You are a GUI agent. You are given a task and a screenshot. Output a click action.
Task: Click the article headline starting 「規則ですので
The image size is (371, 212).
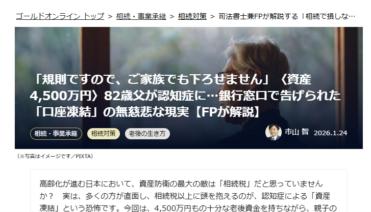click(185, 96)
